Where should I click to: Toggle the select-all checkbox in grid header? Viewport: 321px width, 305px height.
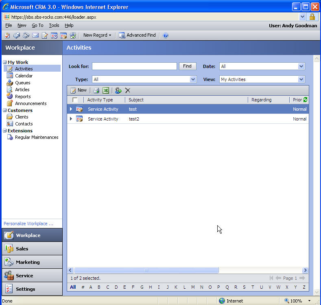(75, 100)
